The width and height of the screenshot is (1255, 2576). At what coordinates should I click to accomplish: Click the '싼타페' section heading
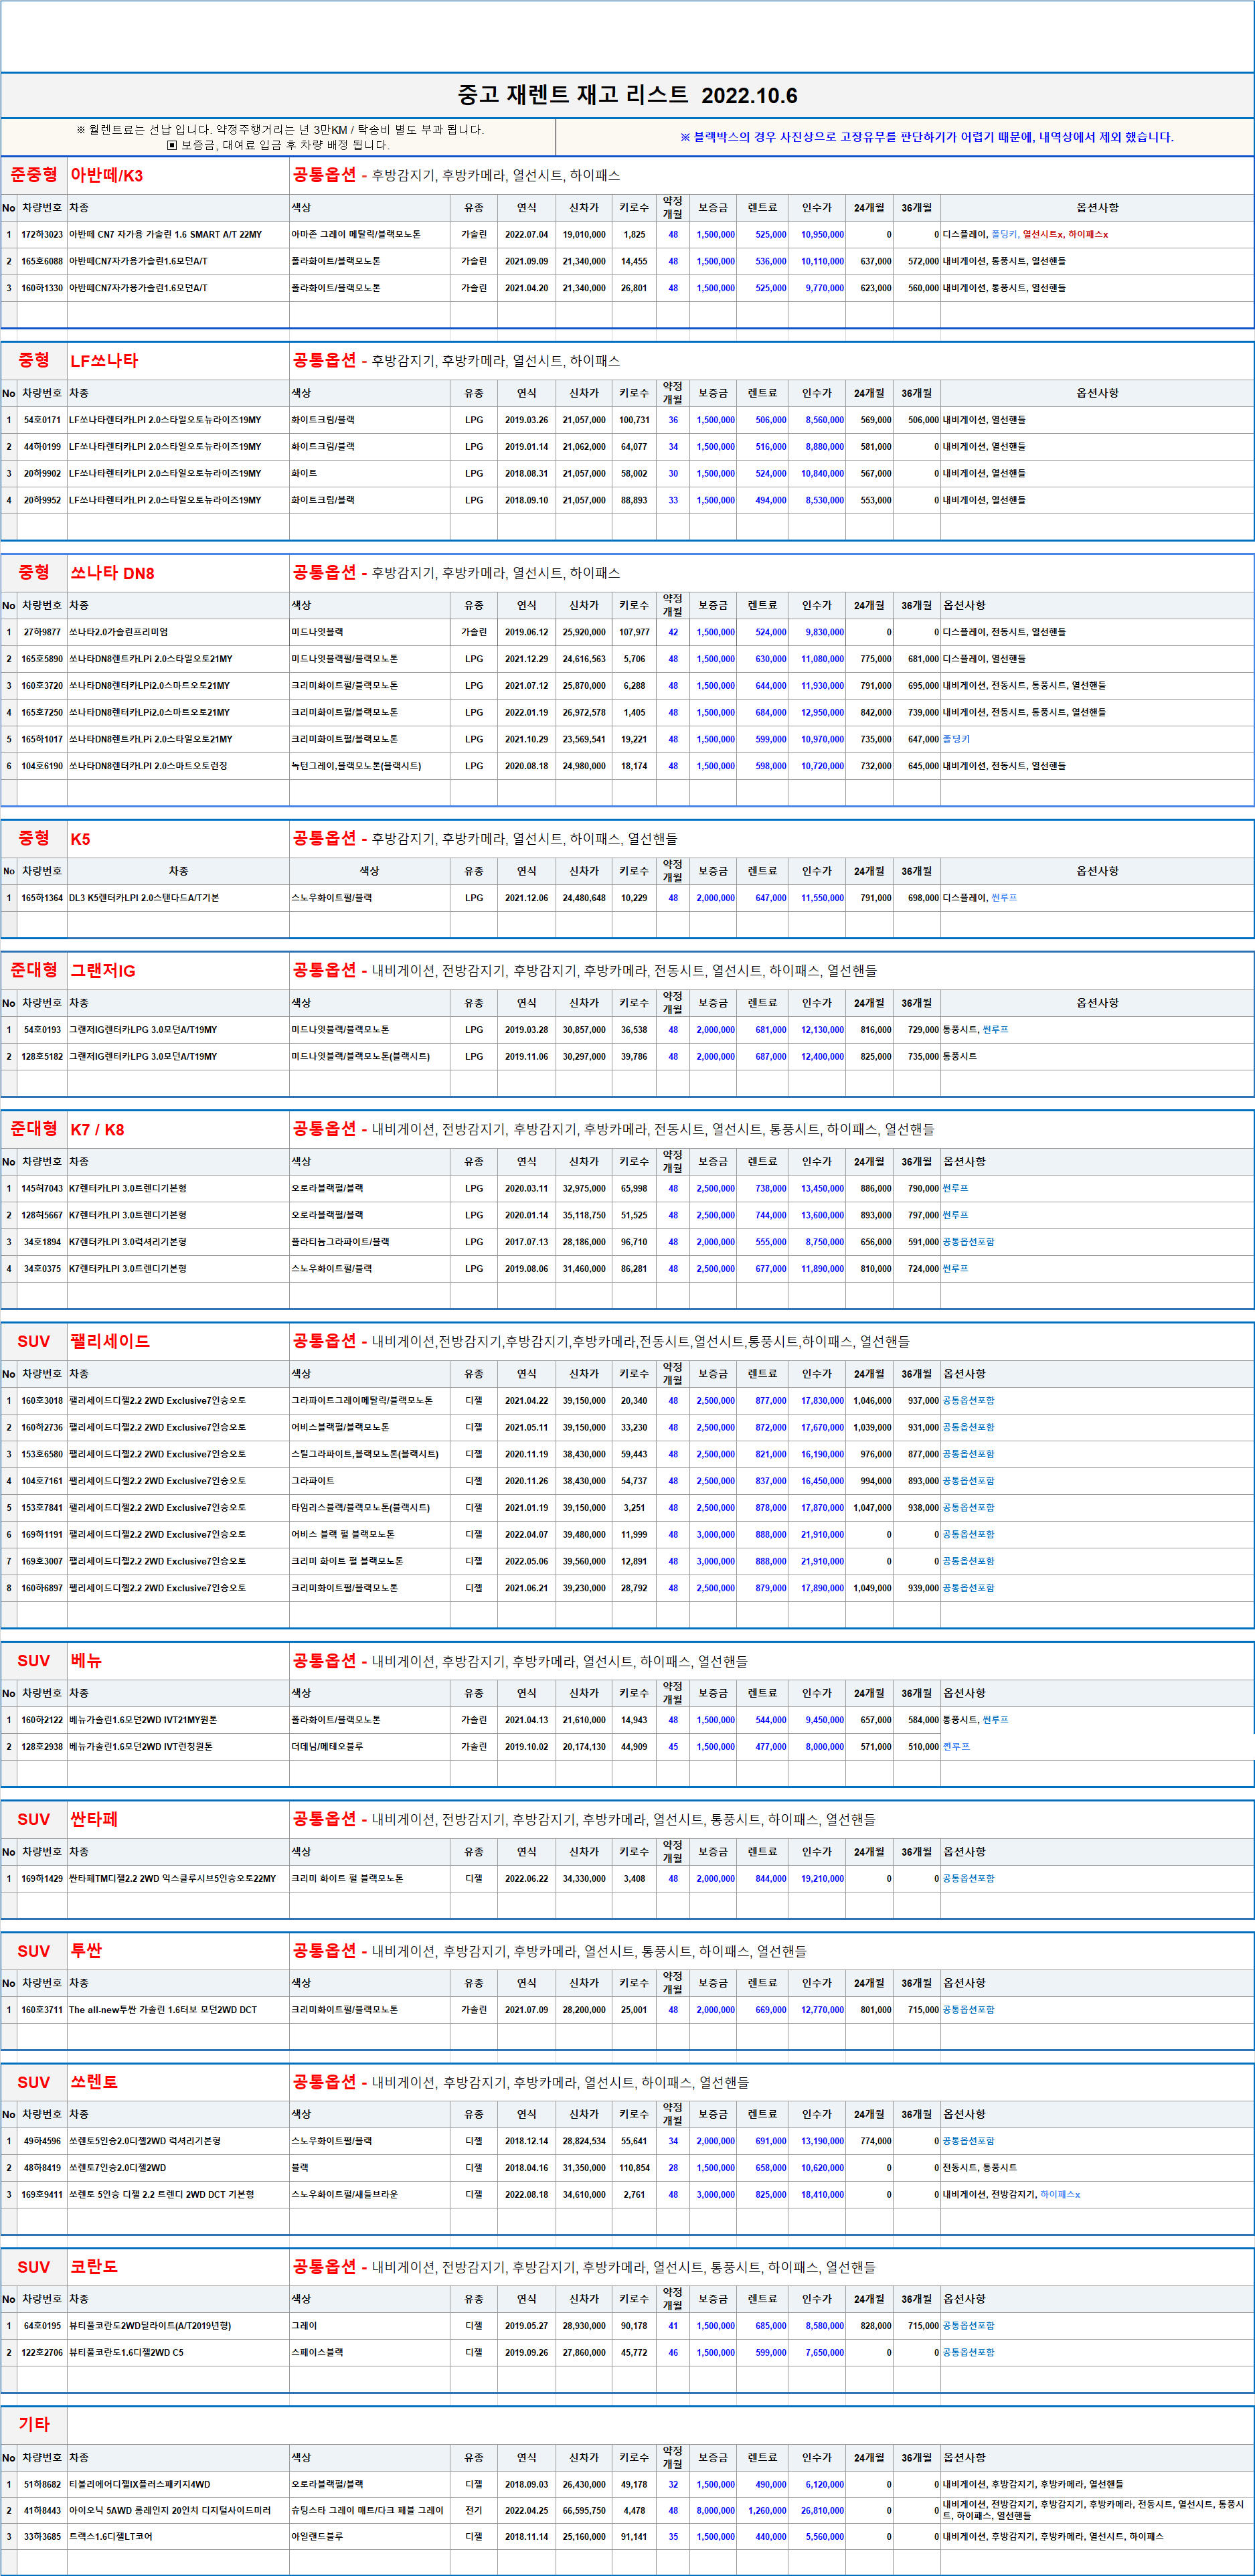[94, 1819]
